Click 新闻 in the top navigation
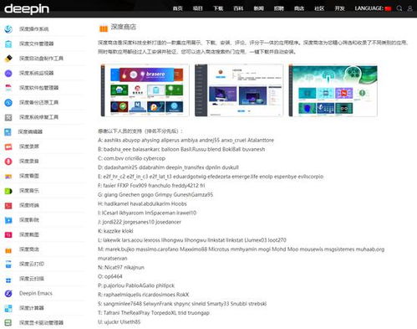This screenshot has width=417, height=329. pos(259,8)
